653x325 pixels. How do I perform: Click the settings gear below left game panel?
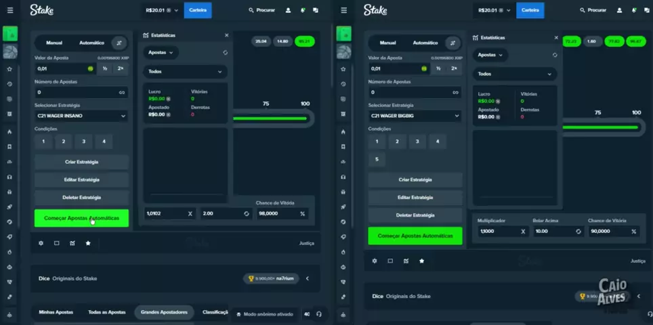[x=41, y=243]
